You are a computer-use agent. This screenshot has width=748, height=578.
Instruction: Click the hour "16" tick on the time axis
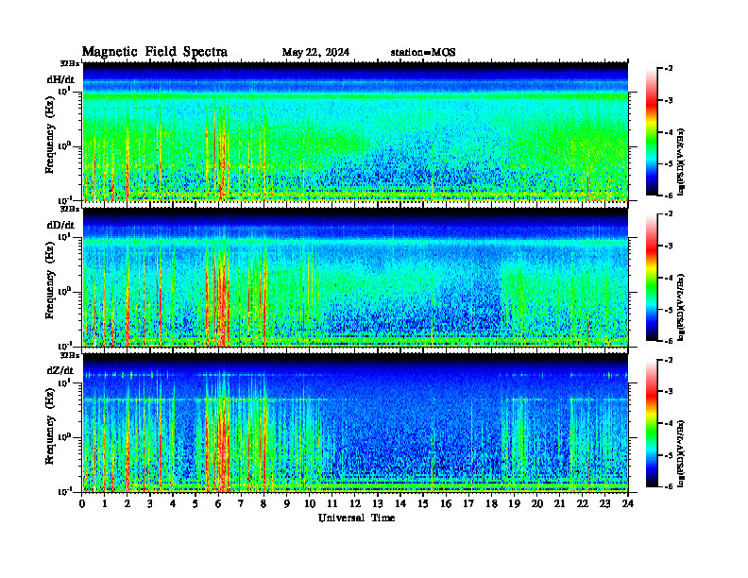(446, 504)
